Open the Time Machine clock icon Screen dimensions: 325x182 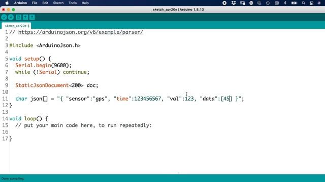click(x=268, y=3)
